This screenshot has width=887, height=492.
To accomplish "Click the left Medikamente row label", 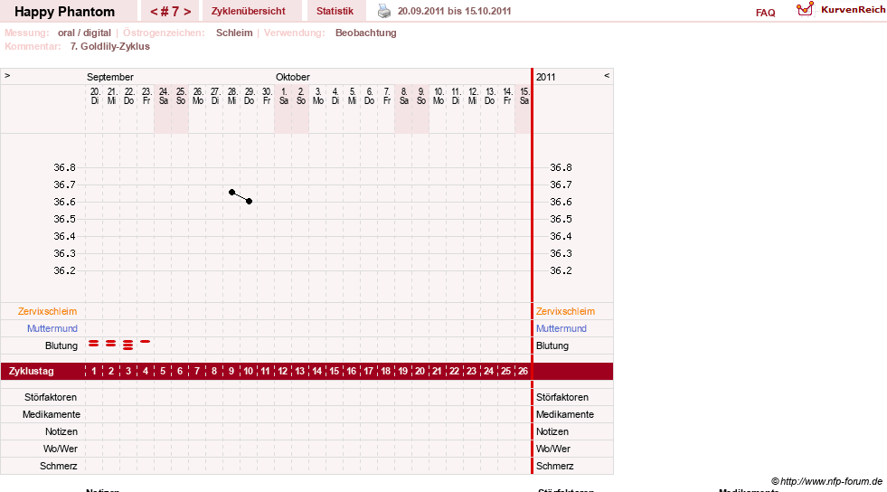I will [x=52, y=414].
